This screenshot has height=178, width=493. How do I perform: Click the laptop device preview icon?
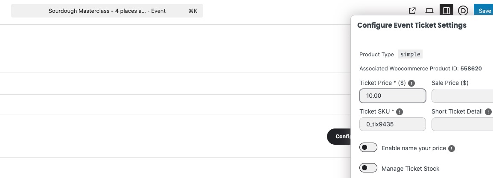[429, 11]
